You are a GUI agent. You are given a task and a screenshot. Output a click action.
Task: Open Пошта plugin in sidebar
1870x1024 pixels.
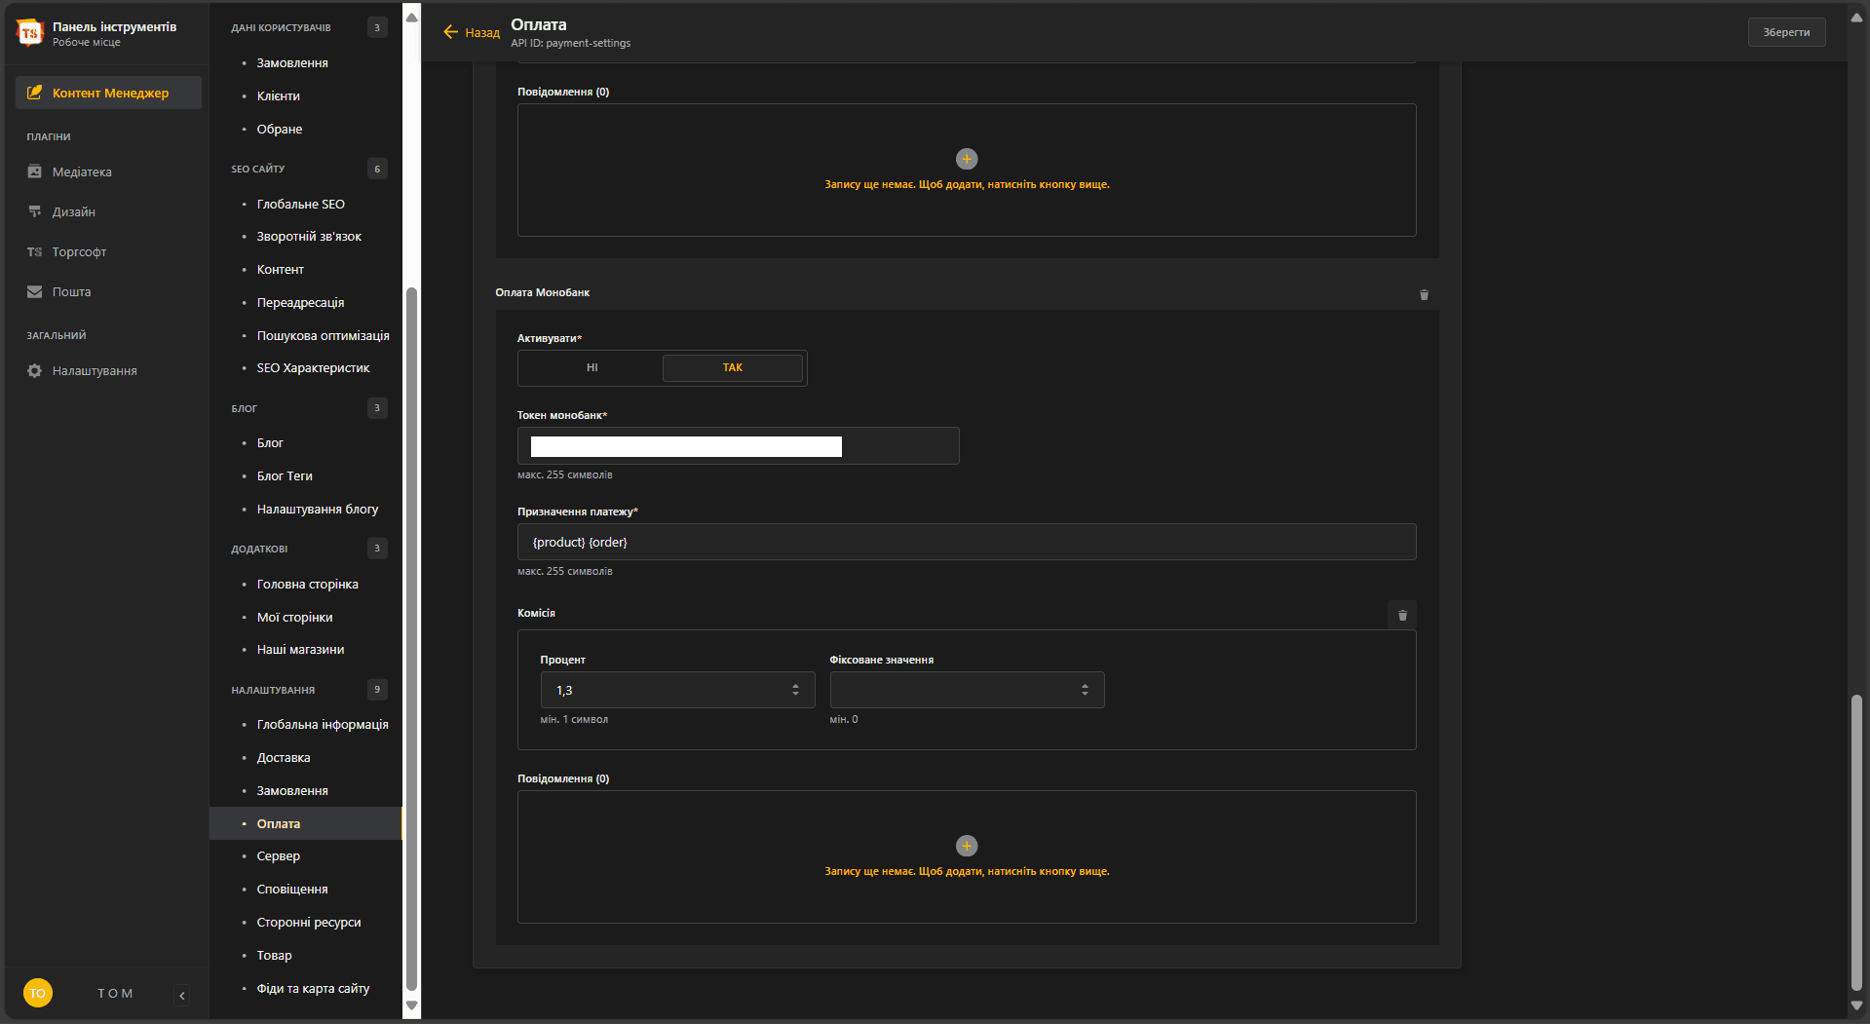[x=71, y=292]
